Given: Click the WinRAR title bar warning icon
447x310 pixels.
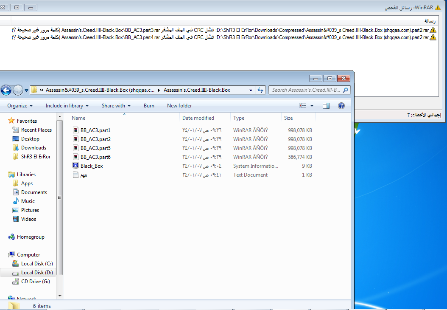Looking at the screenshot, I should 438,7.
